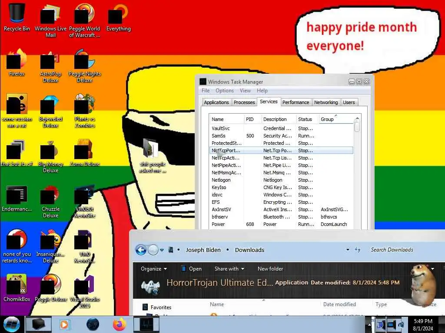The image size is (445, 333).
Task: Select the desktop folder beside the sunglasses
Action: tap(152, 155)
